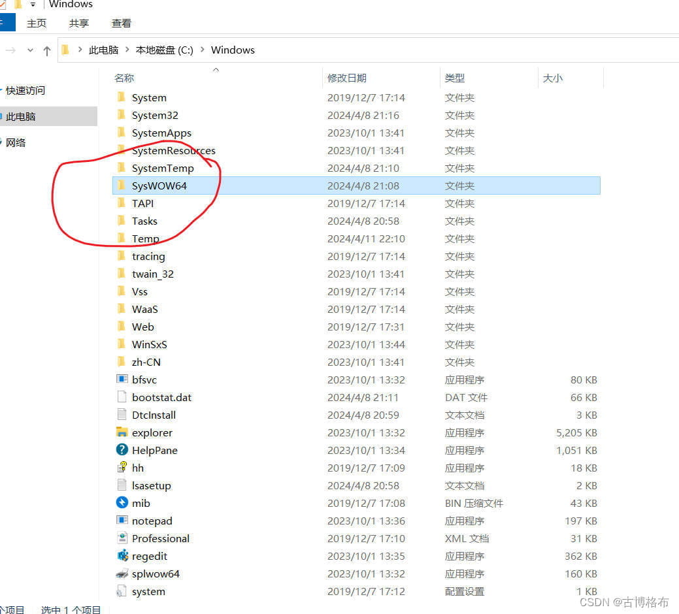Select the WinSxS folder icon
This screenshot has height=614, width=679.
pyautogui.click(x=122, y=344)
